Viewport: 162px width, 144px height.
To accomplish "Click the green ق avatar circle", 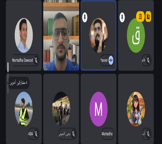I will (136, 36).
